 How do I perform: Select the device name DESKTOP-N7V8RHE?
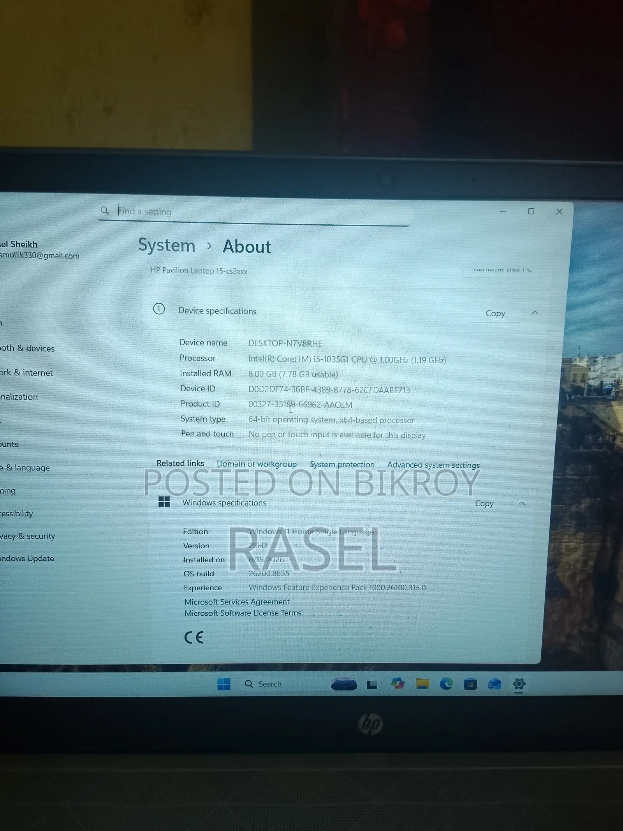pos(285,343)
